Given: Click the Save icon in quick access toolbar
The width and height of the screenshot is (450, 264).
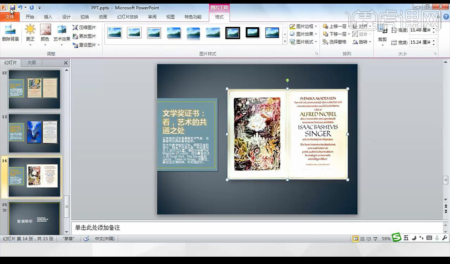Looking at the screenshot, I should [x=13, y=8].
